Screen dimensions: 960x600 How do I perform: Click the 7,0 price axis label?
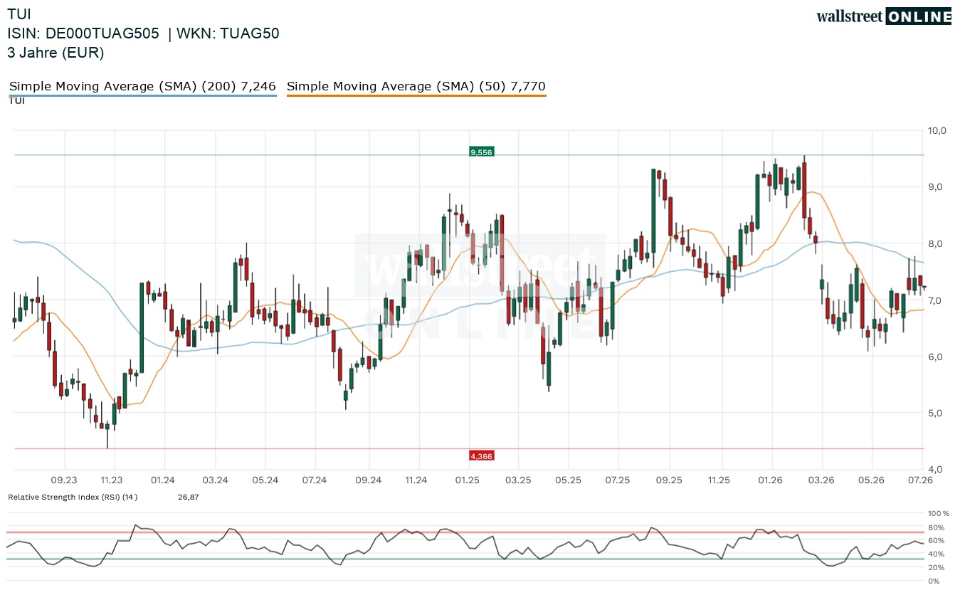pyautogui.click(x=935, y=300)
